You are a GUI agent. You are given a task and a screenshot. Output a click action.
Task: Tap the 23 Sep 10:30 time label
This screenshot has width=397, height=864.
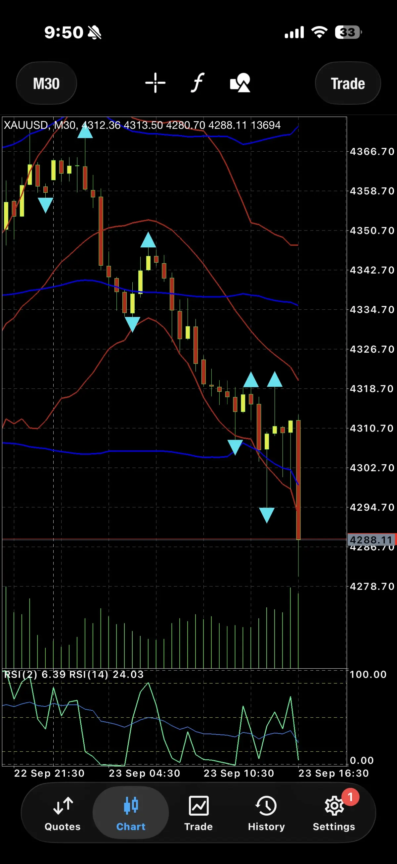[239, 773]
